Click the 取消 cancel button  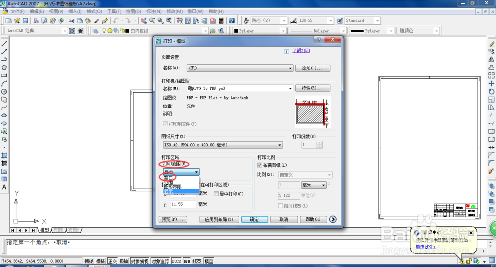(284, 219)
